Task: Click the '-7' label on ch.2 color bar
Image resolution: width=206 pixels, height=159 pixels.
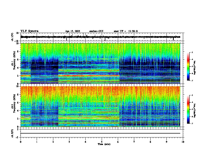Action: point(192,124)
